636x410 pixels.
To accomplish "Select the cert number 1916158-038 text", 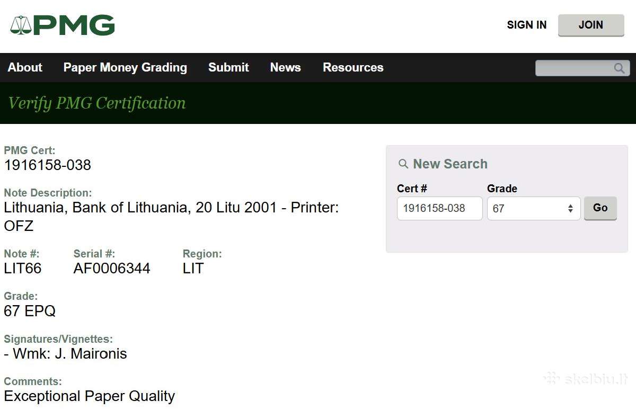I will point(48,165).
